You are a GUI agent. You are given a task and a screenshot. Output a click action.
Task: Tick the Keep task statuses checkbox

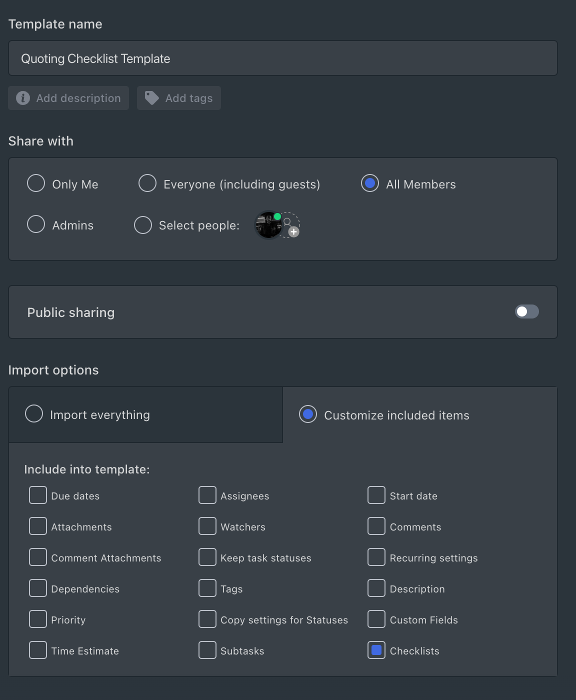(207, 557)
